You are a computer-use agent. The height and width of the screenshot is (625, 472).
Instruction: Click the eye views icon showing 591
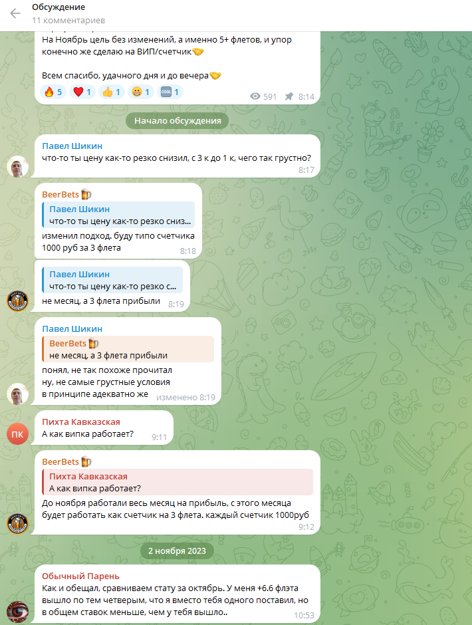[255, 96]
